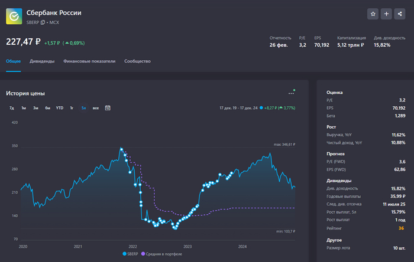Add Sberbank to favorites with star icon
The image size is (414, 262).
(x=373, y=14)
